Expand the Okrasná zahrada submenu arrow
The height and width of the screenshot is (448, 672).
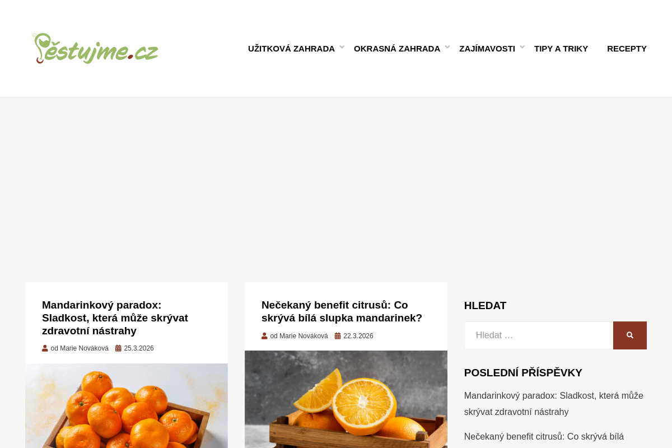point(447,47)
